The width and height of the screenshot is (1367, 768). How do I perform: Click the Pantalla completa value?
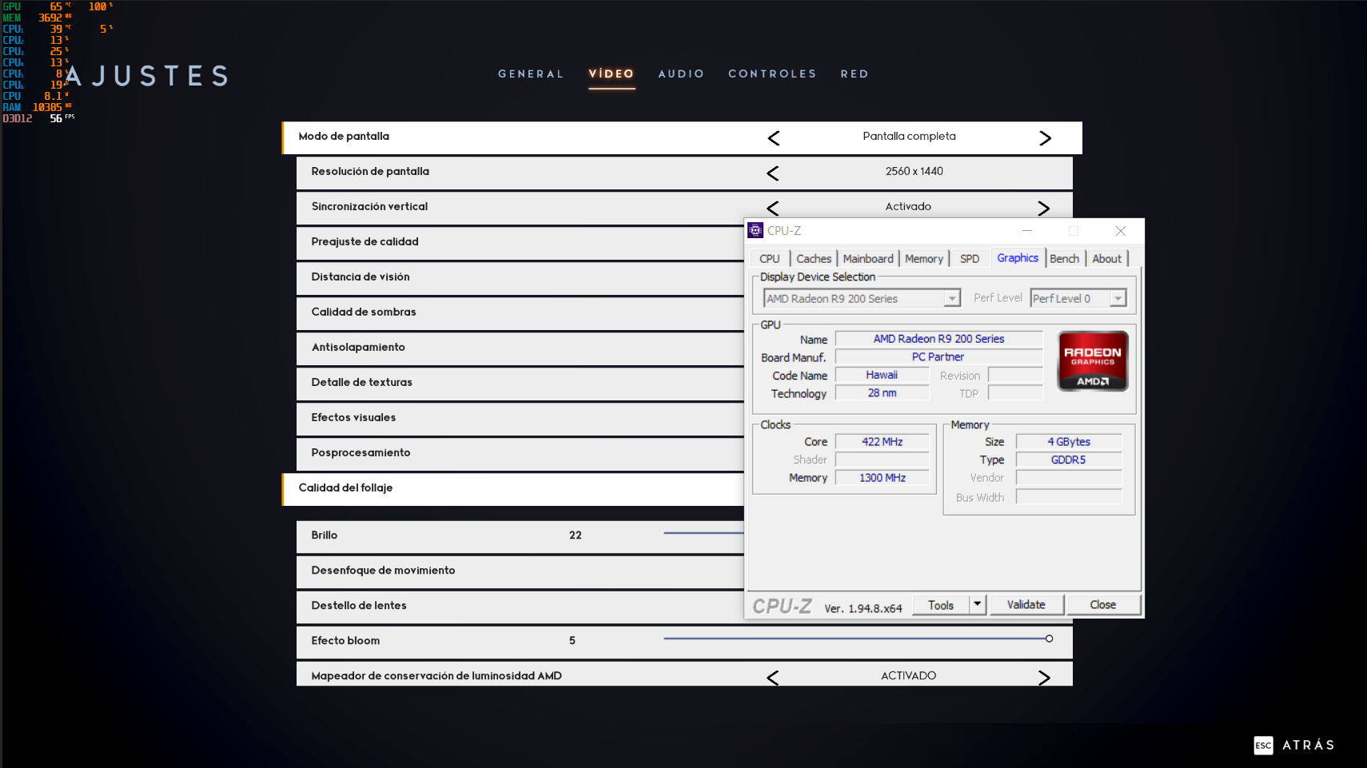point(909,136)
